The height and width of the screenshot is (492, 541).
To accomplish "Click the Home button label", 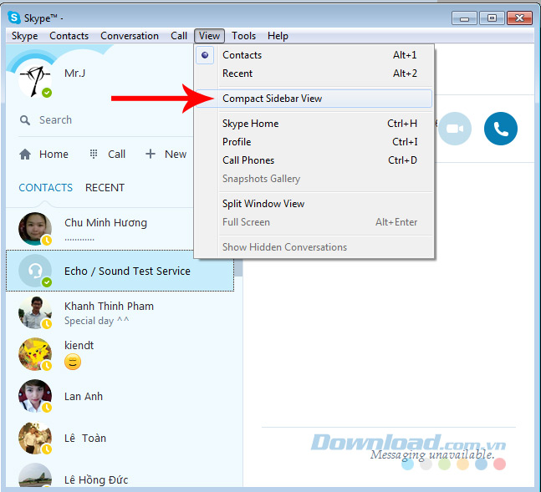I will (x=54, y=155).
